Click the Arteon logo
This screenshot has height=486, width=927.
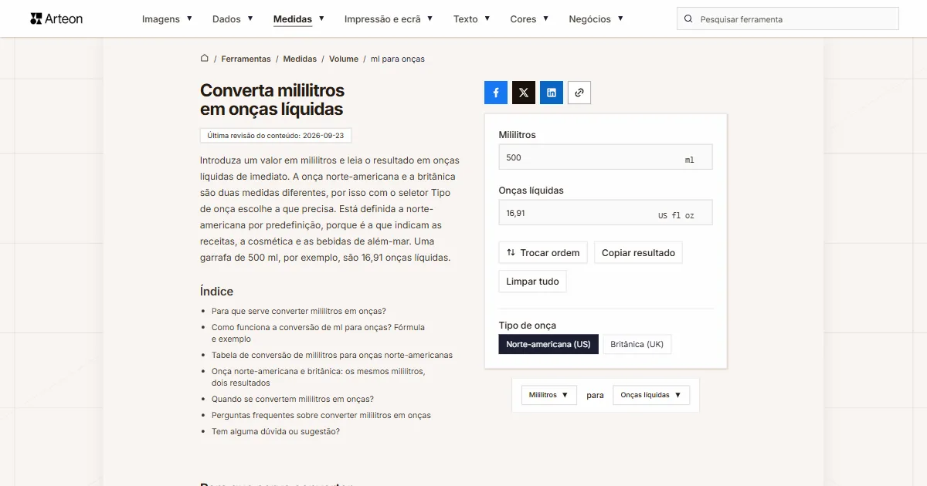tap(56, 19)
